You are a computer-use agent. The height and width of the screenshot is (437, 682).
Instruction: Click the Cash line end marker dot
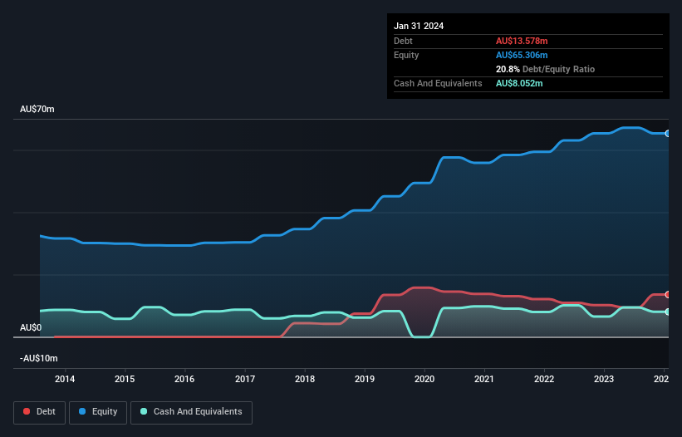(x=667, y=312)
